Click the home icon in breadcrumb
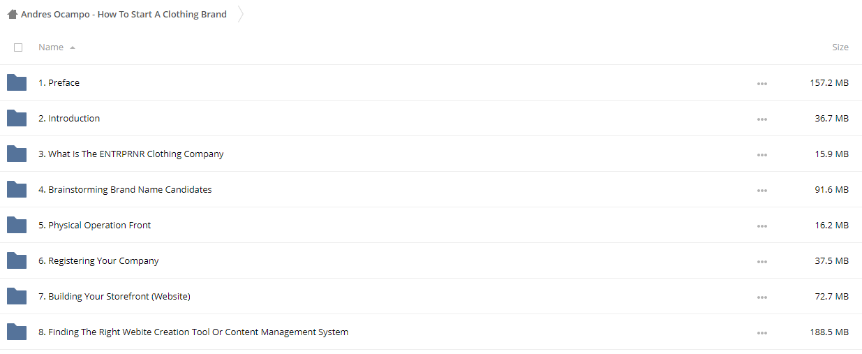This screenshot has width=862, height=354. [13, 14]
